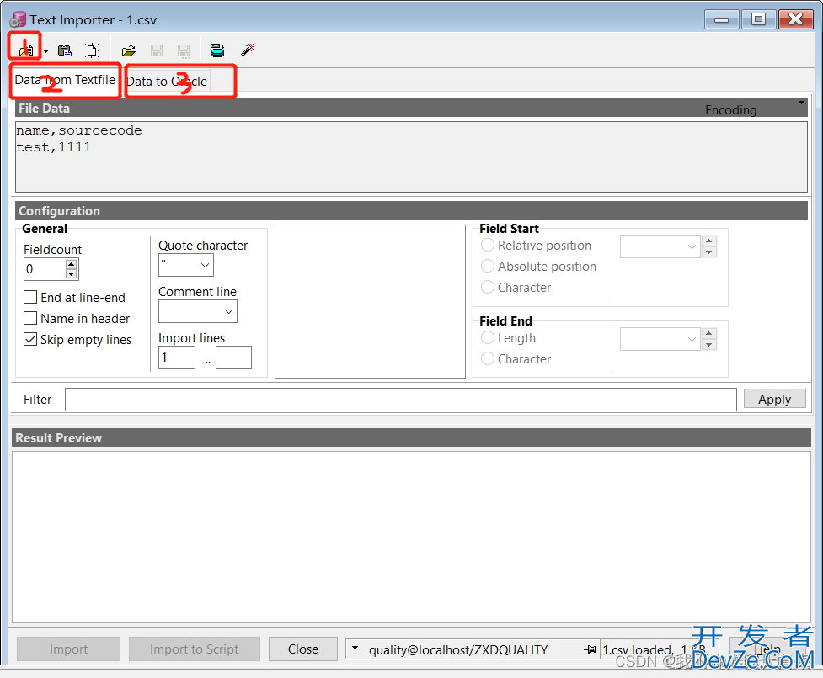823x678 pixels.
Task: Click the Import lines end field
Action: tap(233, 358)
